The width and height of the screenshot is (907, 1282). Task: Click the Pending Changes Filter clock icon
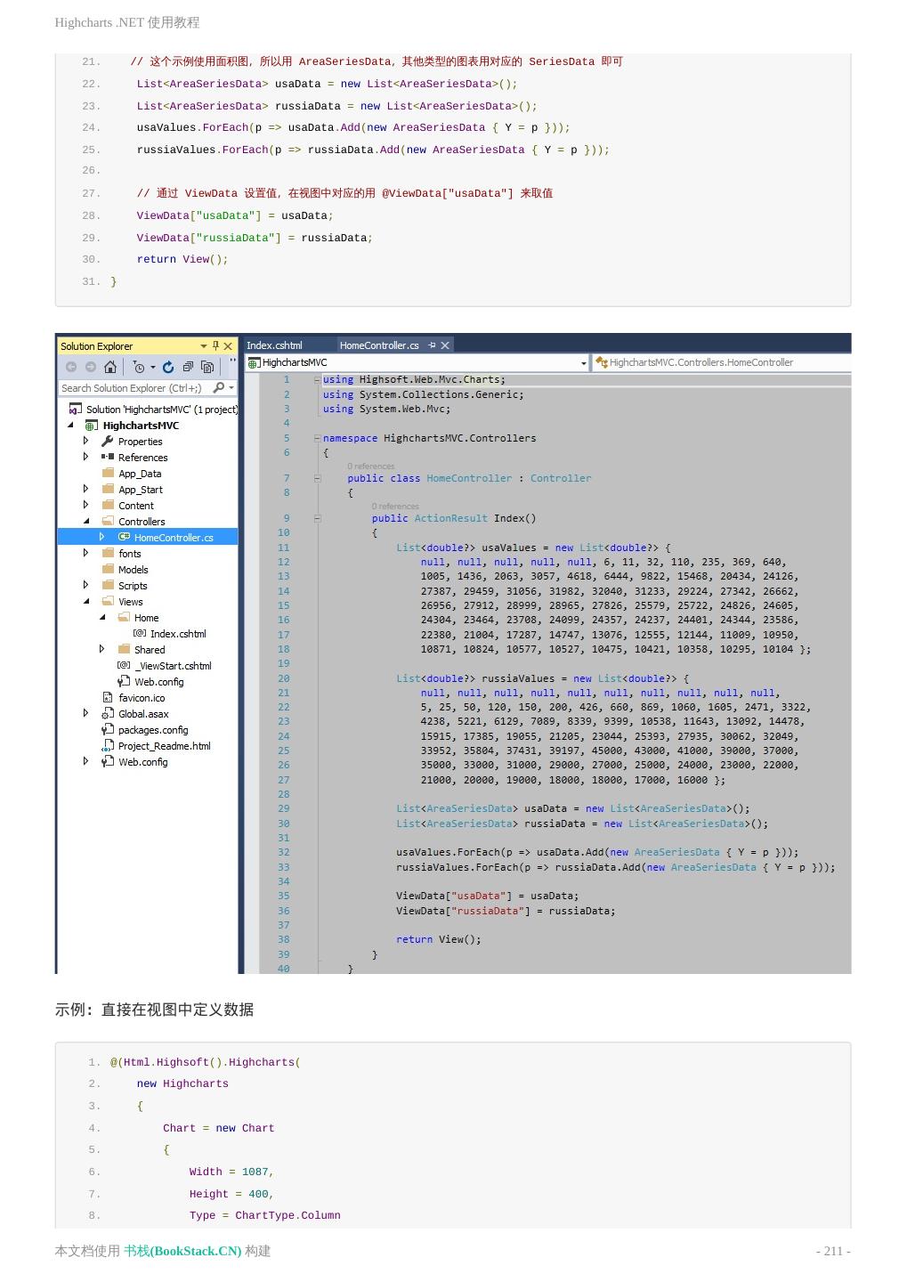click(x=138, y=367)
